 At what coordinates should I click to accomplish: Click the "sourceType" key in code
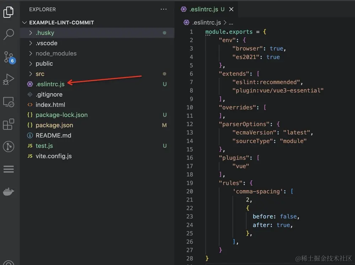(x=253, y=141)
